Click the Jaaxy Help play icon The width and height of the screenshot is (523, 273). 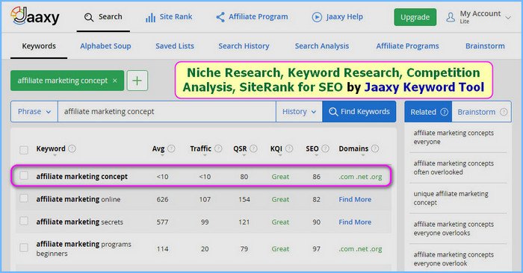tap(317, 17)
